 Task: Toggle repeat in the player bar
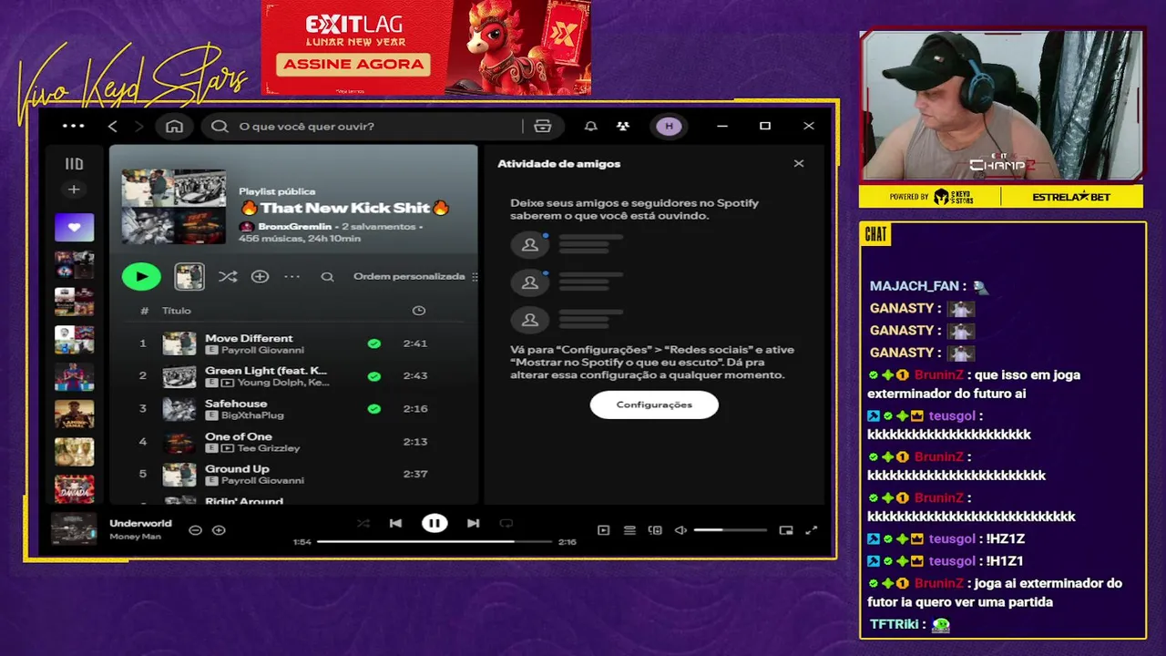tap(506, 523)
